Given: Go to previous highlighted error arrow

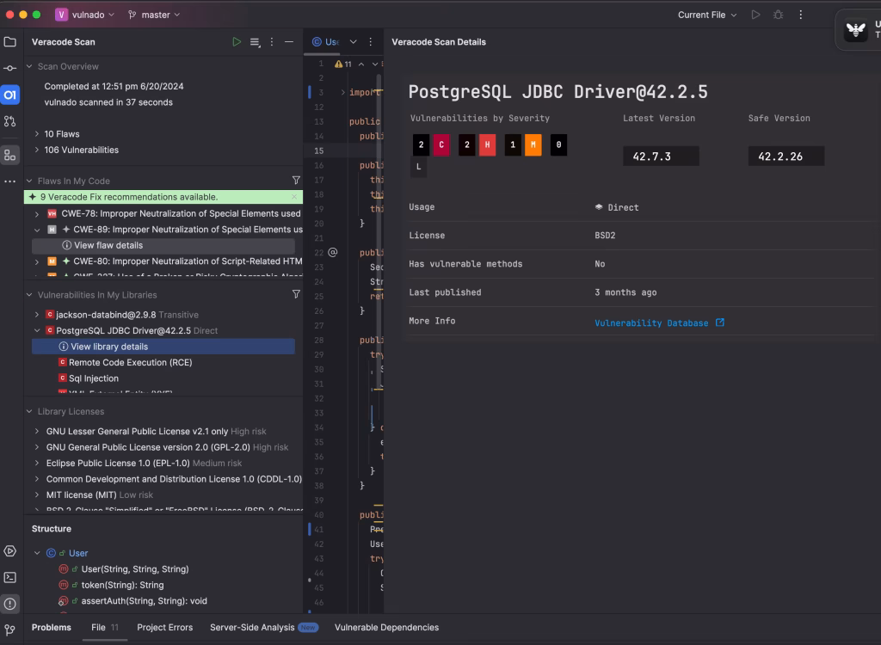Looking at the screenshot, I should 361,64.
